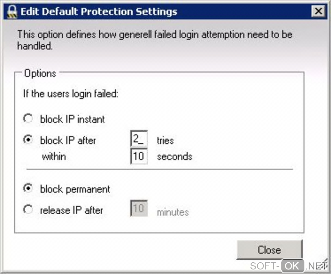Click the SOFT-OK.NET watermark logo
The image size is (331, 274).
[288, 266]
